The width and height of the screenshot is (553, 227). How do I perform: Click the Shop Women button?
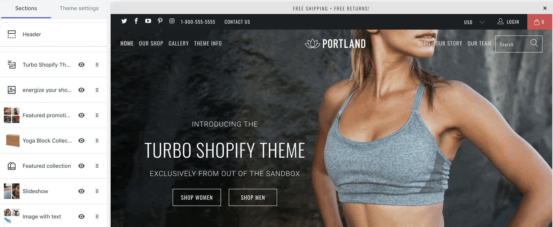click(197, 197)
